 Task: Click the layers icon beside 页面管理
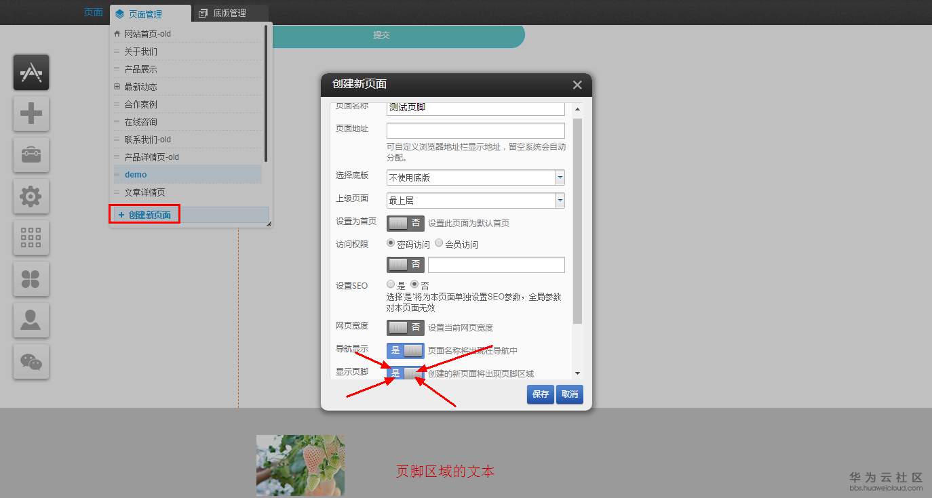coord(120,14)
